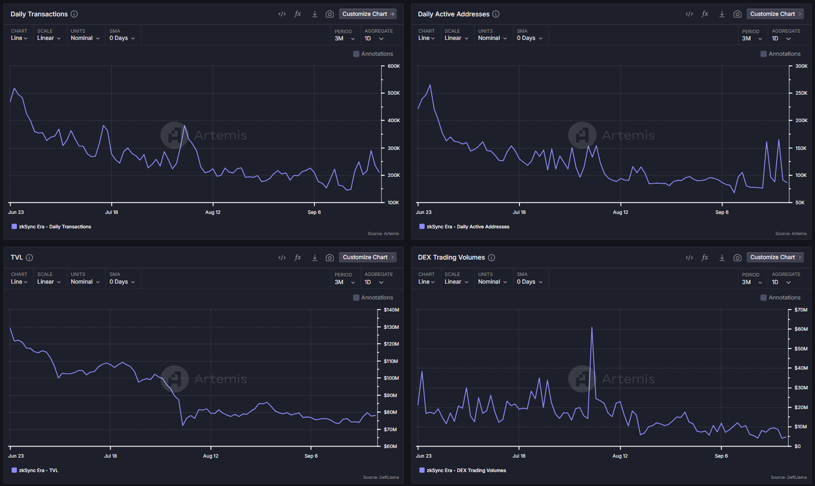Click camera icon on Daily Transactions chart
The image size is (815, 486).
pyautogui.click(x=330, y=14)
